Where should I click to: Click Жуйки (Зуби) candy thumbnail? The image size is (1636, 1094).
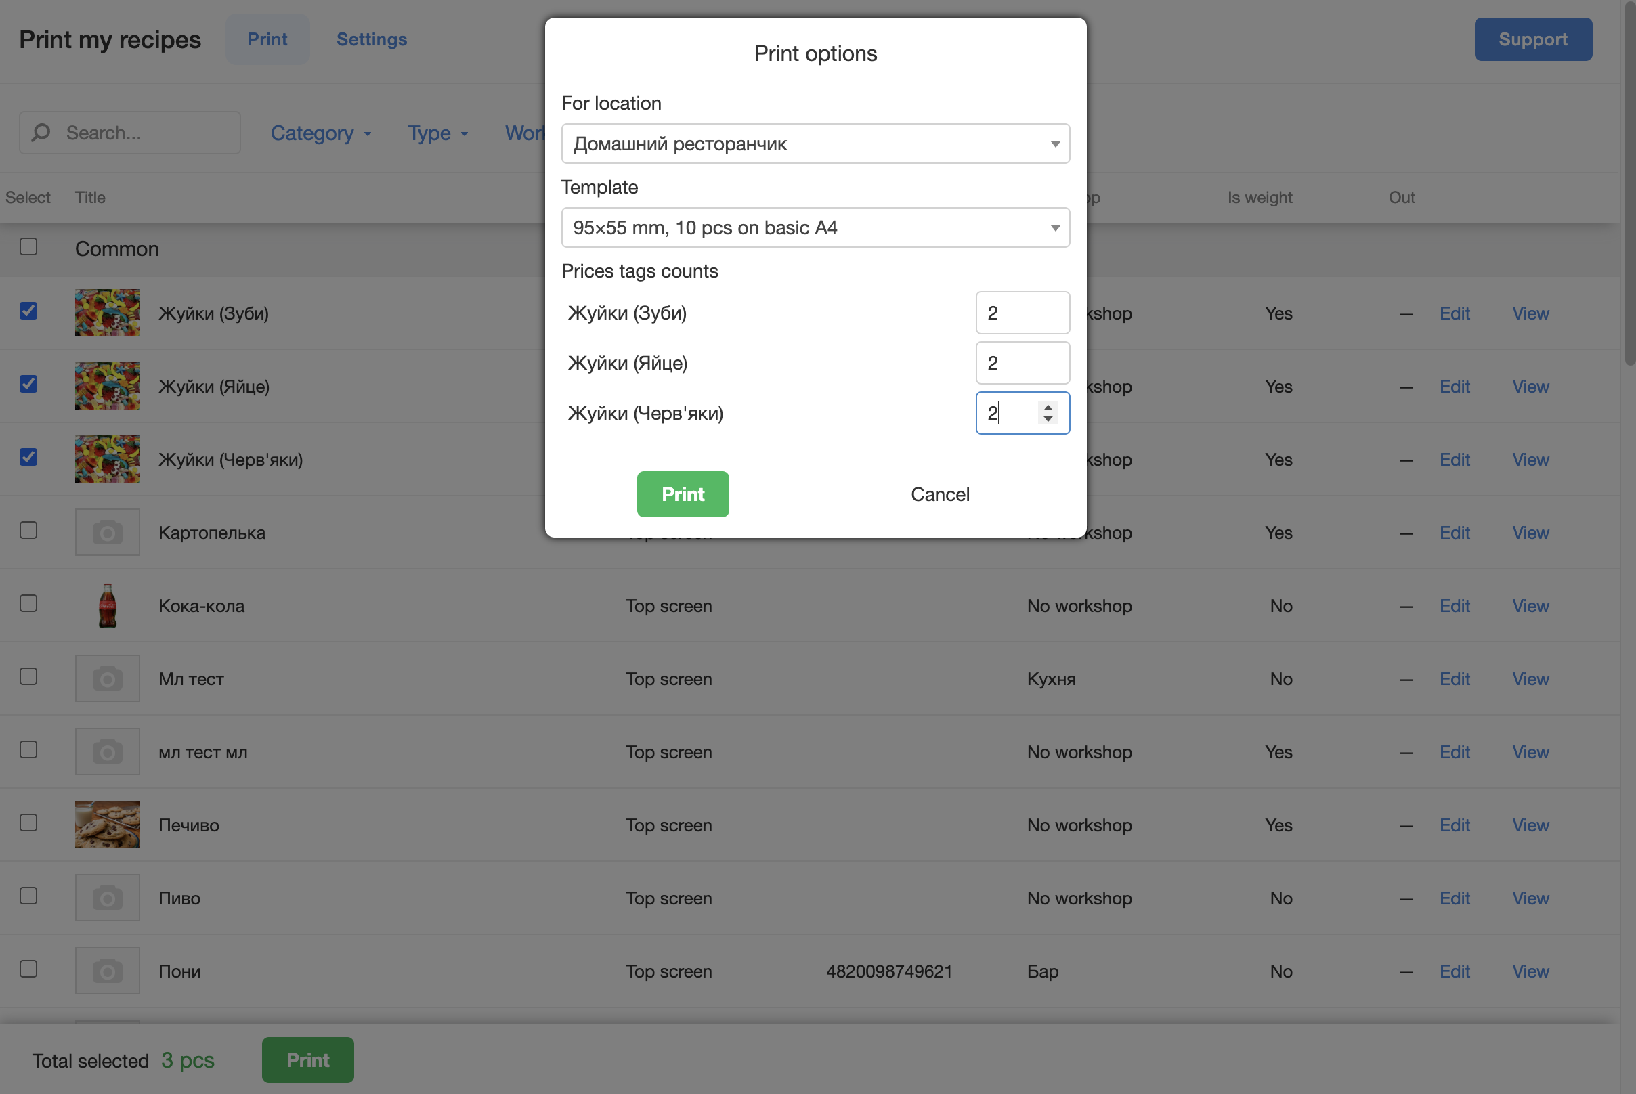point(108,313)
